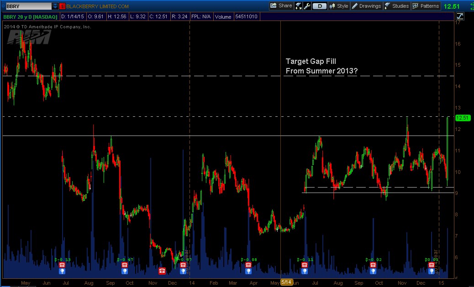Click the D daily timeframe button
Screen dimensions: 474x287
pyautogui.click(x=320, y=6)
